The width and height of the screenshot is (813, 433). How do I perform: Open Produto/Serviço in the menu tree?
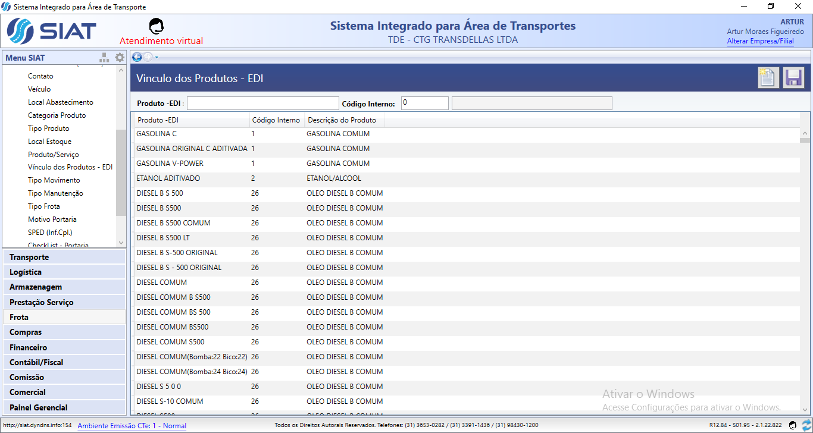pyautogui.click(x=53, y=155)
